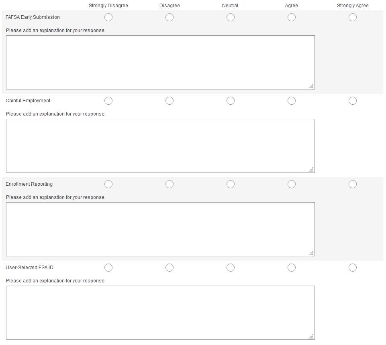Click User-Selected FSA ID textarea resize grip

click(311, 336)
